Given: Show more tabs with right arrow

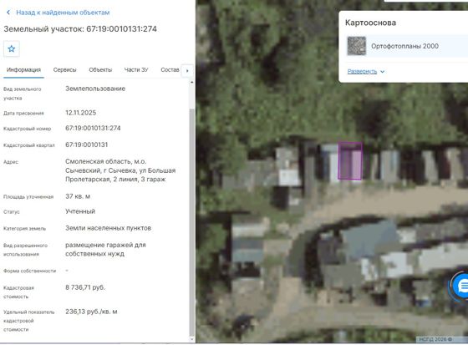Looking at the screenshot, I should 187,71.
